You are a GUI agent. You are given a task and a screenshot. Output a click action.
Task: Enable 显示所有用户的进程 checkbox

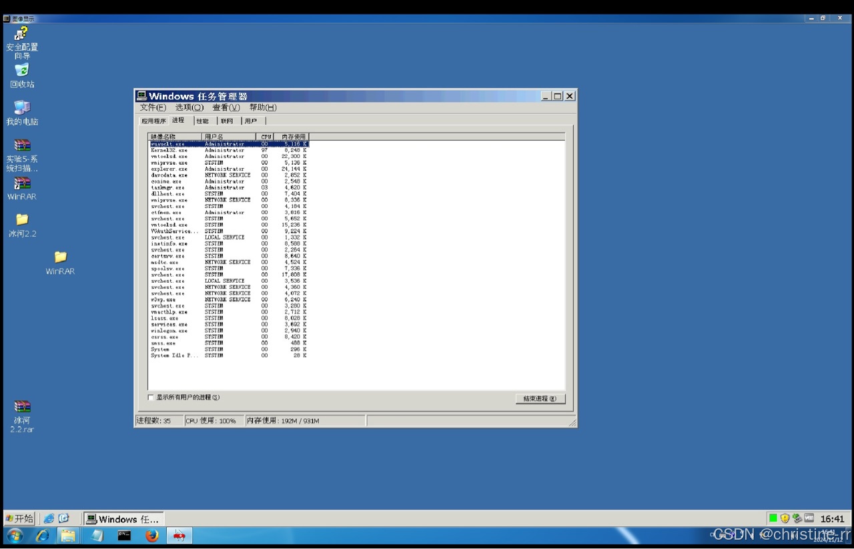coord(151,398)
